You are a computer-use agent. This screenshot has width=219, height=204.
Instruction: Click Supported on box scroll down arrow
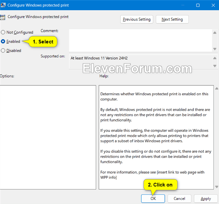(215, 66)
